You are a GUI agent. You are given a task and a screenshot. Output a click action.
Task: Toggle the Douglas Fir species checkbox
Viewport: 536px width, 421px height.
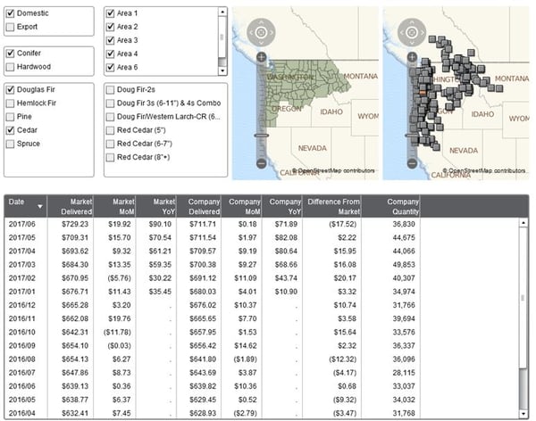10,90
